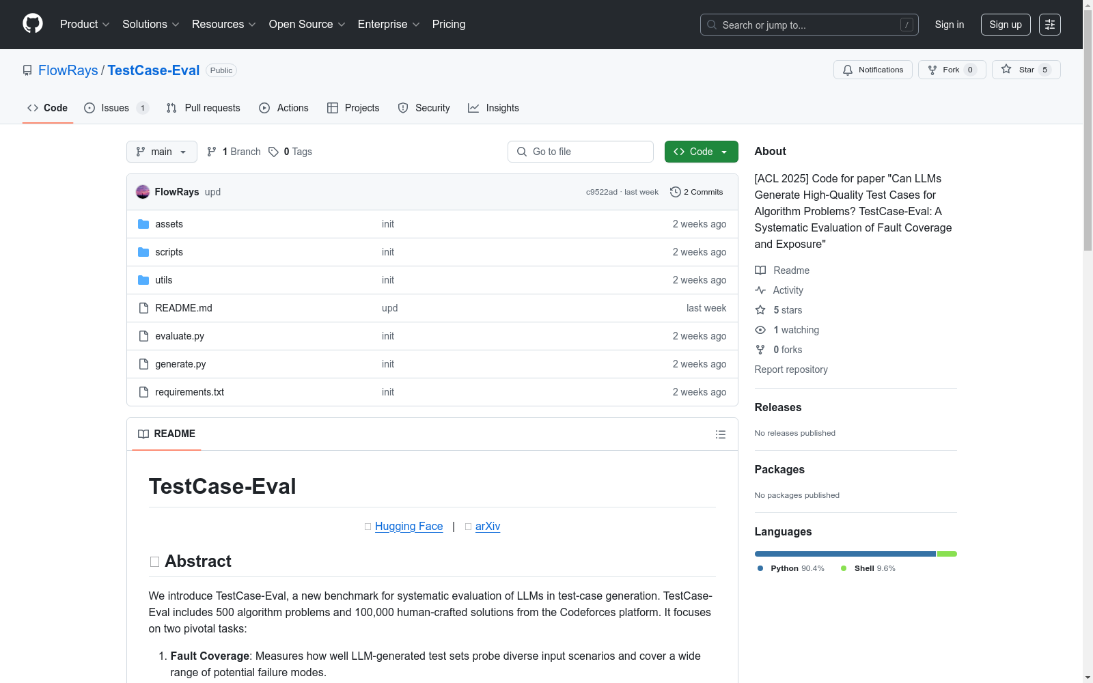This screenshot has width=1093, height=683.
Task: Expand the Open Source menu
Action: pos(307,24)
